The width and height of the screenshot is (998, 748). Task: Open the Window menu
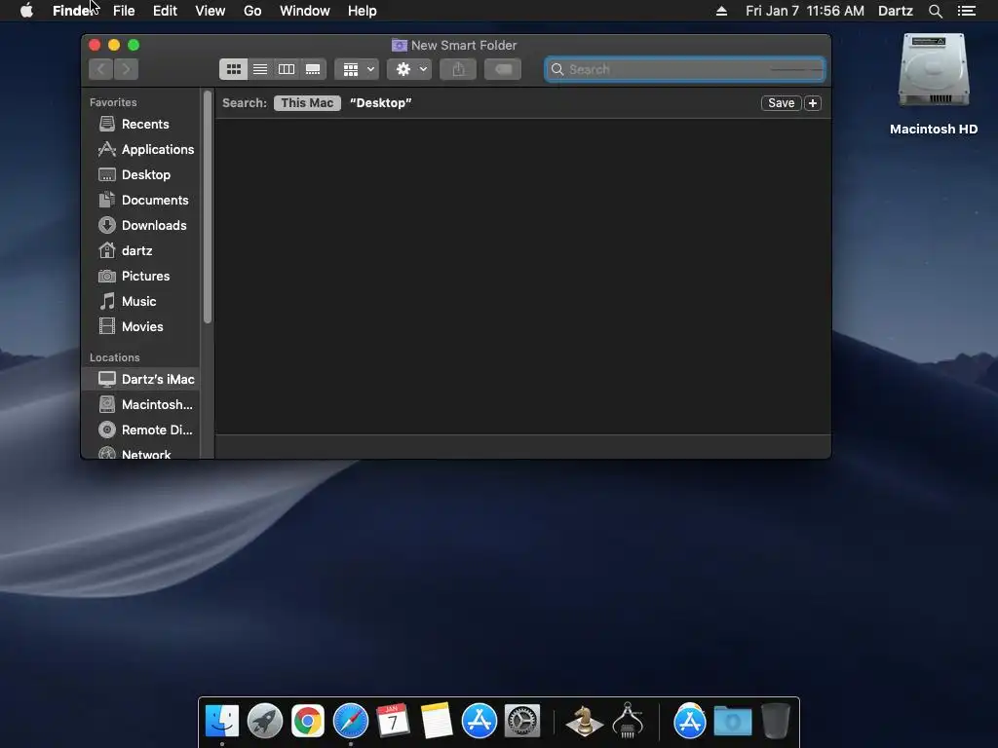point(304,11)
